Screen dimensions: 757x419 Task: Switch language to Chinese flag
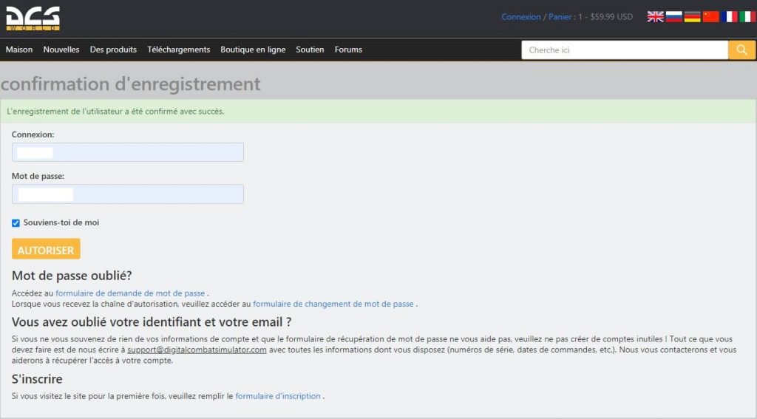[x=710, y=17]
